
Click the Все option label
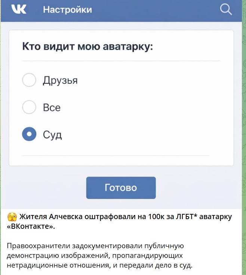[52, 108]
